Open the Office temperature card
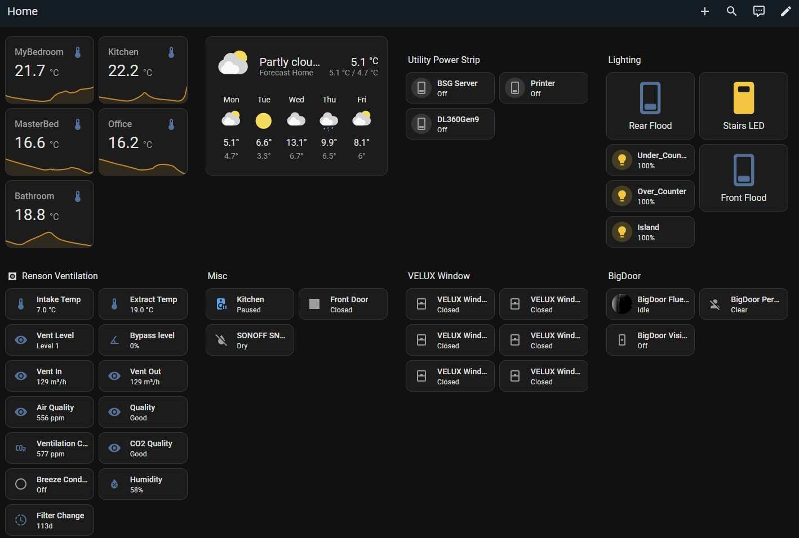 coord(143,142)
